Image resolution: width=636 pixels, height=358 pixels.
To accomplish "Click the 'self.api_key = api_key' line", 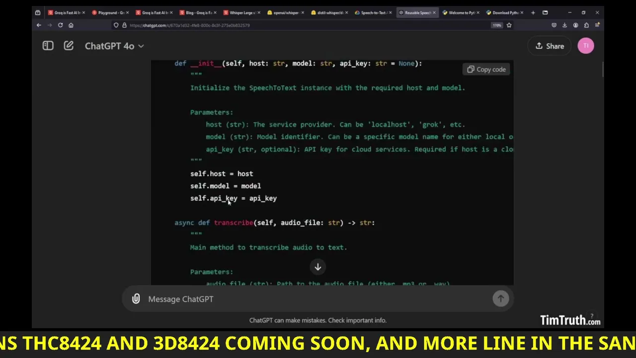I will [234, 198].
